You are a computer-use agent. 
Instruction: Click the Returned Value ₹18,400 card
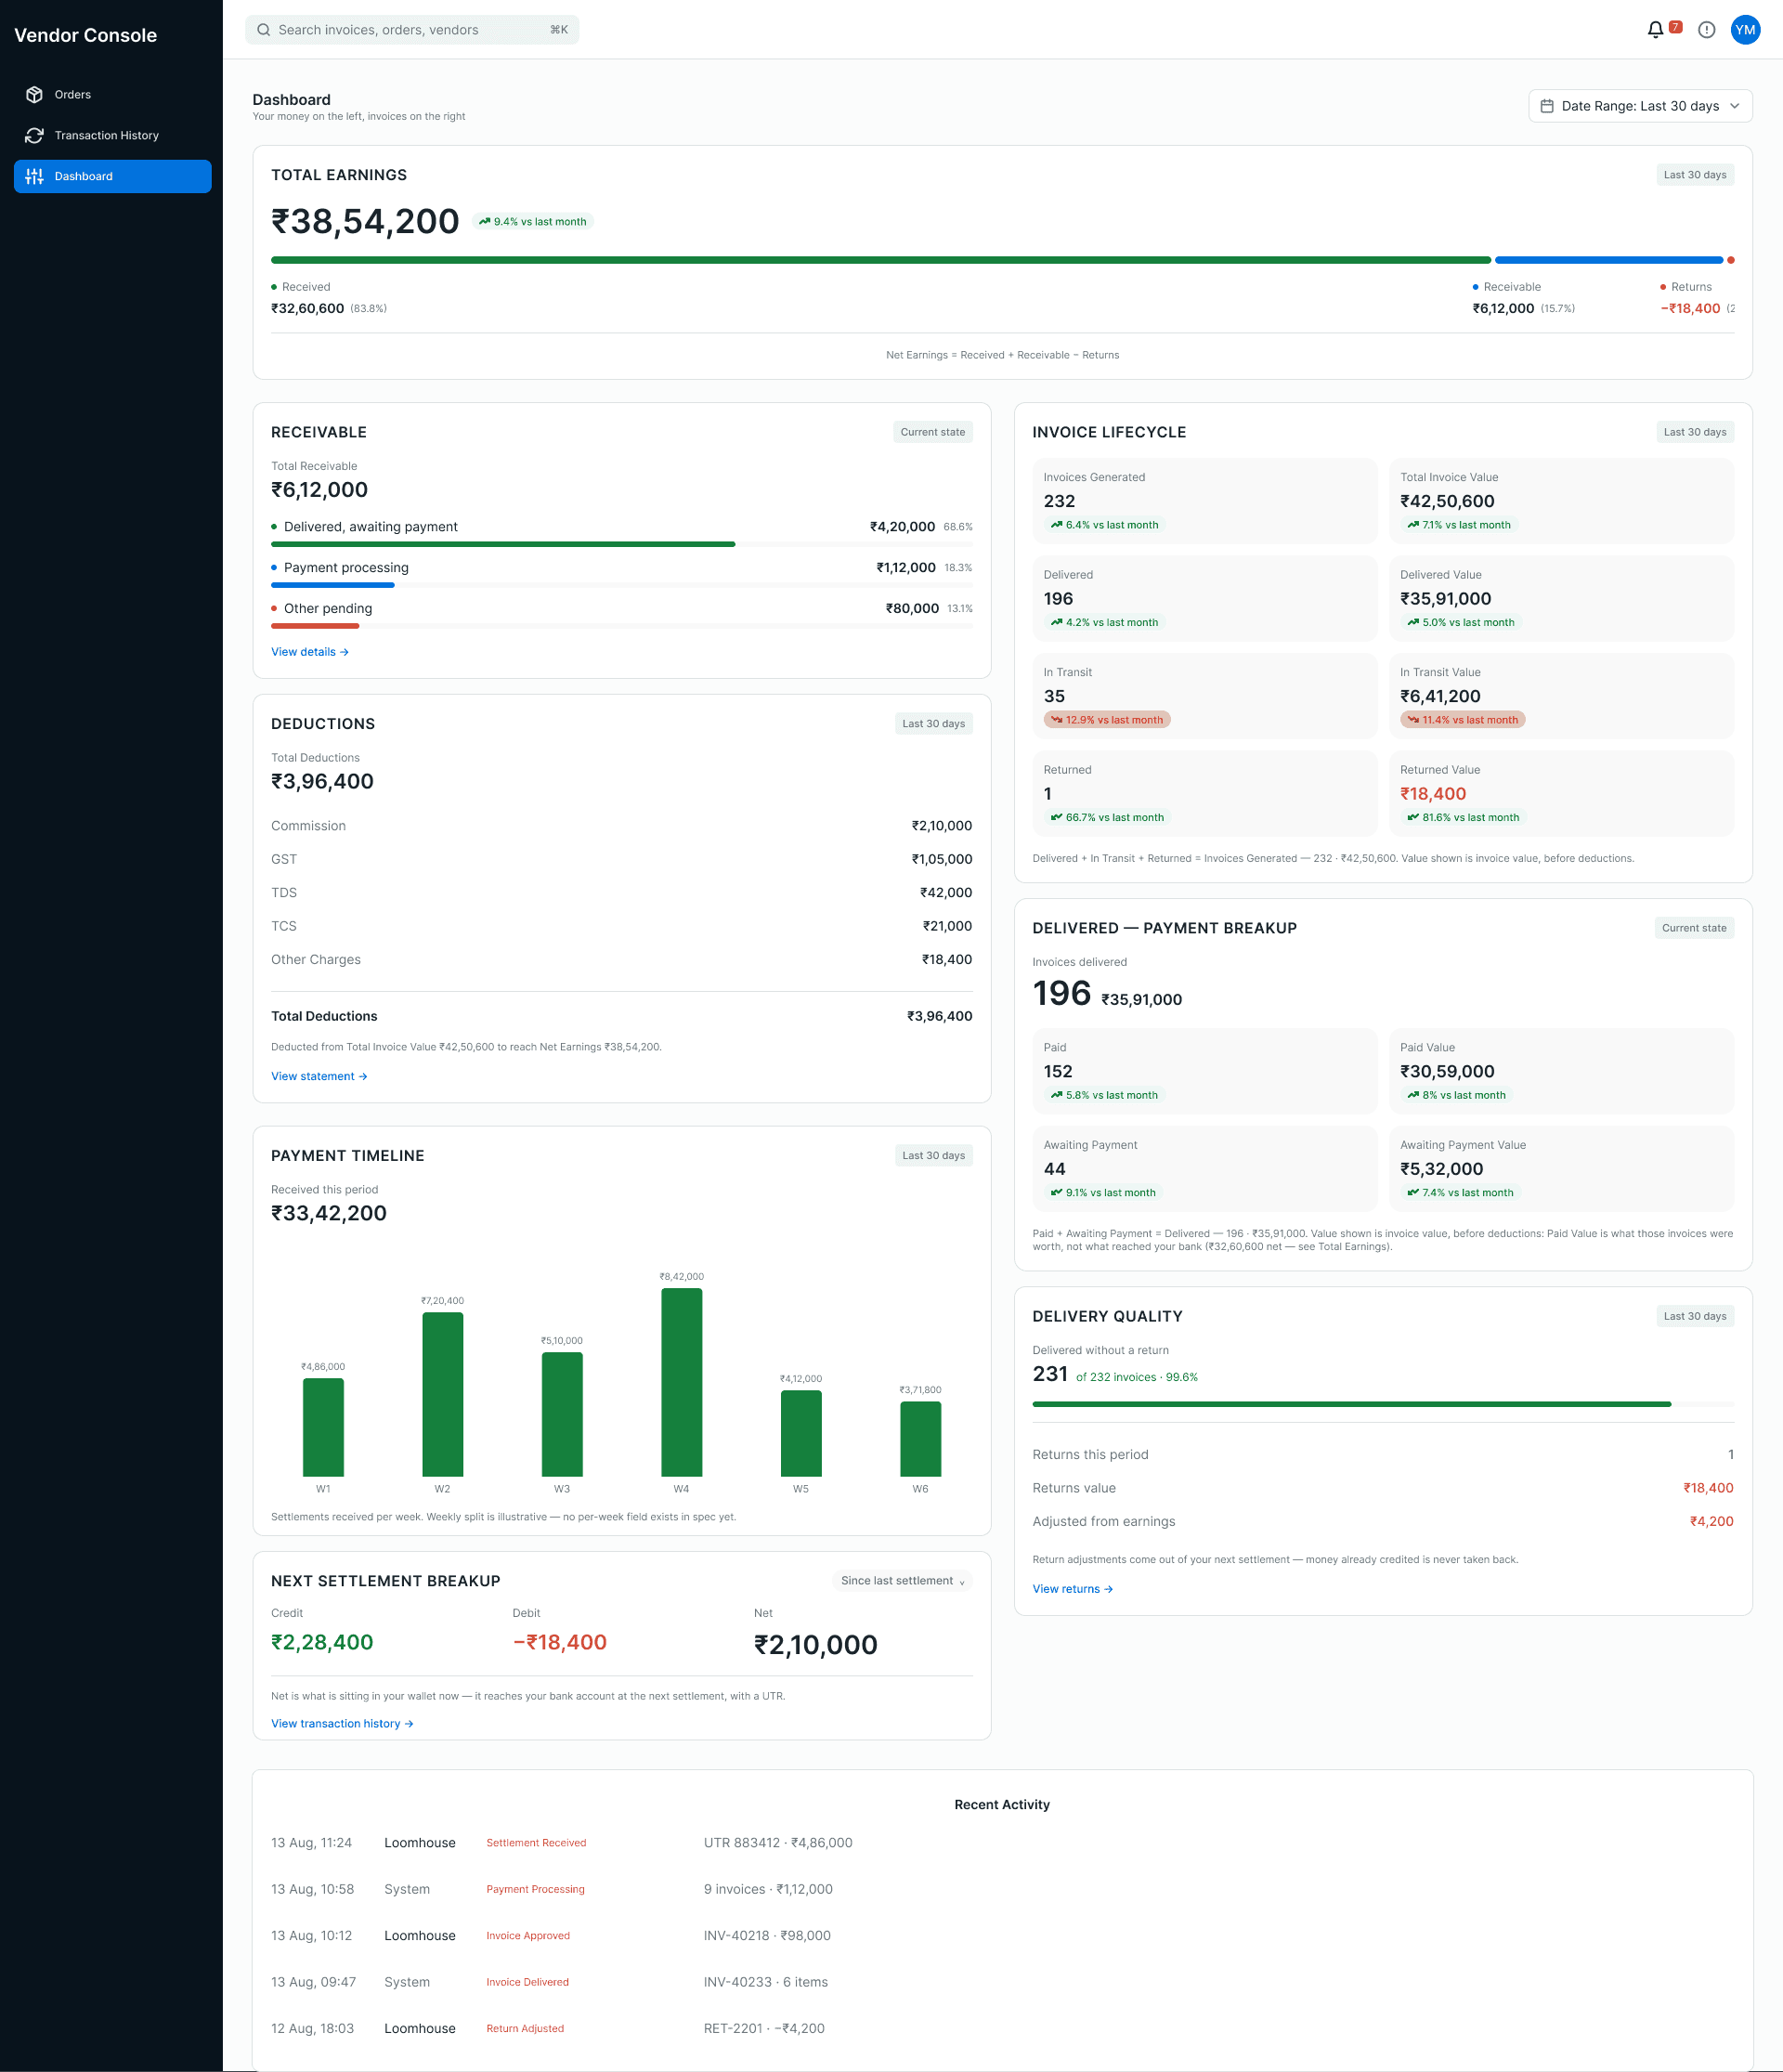click(x=1561, y=793)
